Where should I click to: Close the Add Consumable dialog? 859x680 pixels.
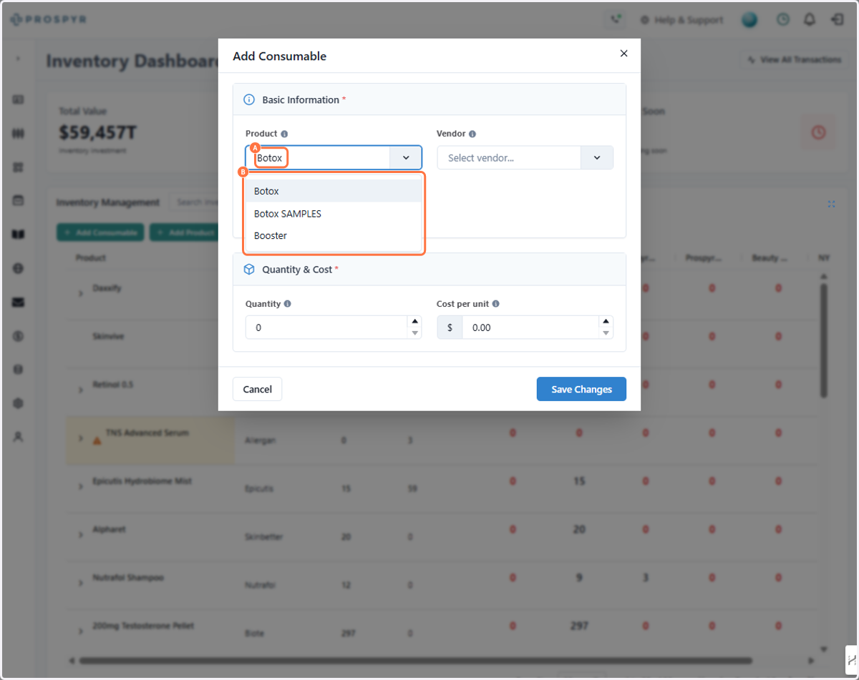[x=623, y=54]
